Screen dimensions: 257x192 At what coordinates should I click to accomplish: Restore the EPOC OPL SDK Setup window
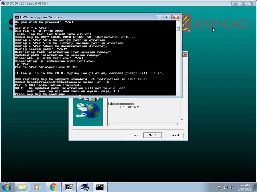(x=243, y=3)
